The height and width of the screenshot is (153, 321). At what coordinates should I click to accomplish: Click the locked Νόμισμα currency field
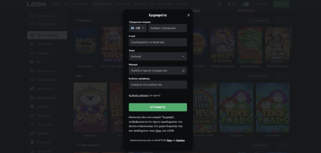[158, 71]
